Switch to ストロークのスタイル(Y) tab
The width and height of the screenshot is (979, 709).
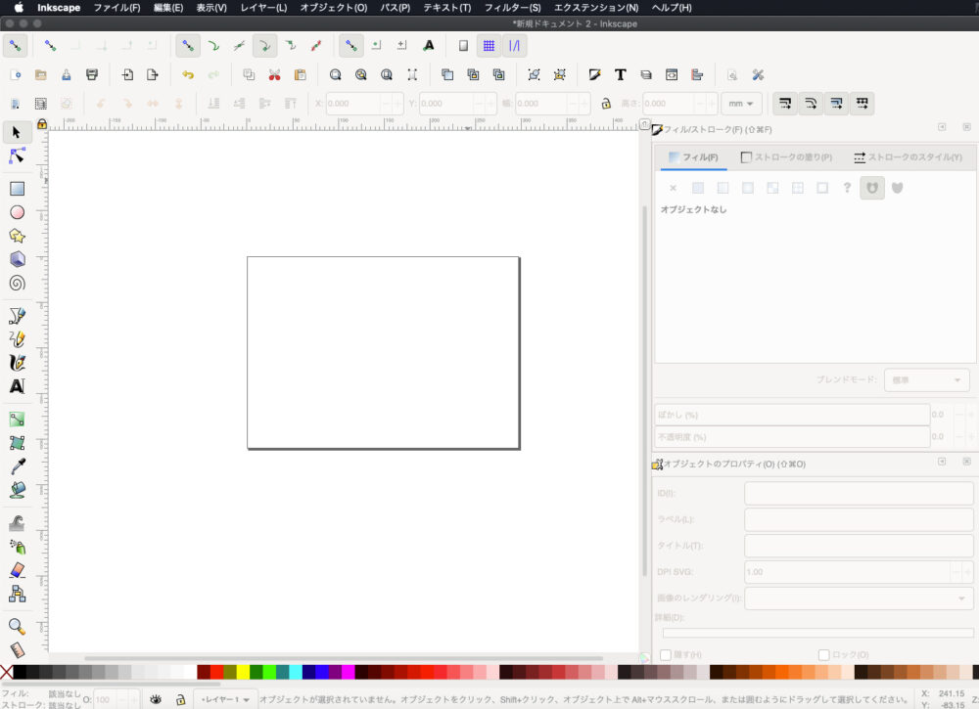coord(908,157)
